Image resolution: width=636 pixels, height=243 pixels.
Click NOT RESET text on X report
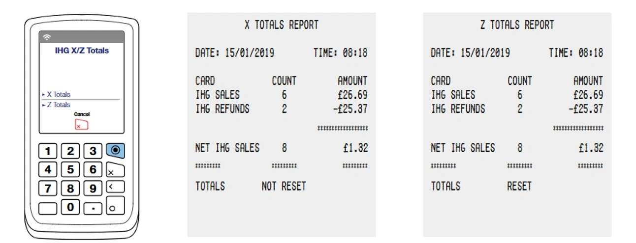click(284, 187)
